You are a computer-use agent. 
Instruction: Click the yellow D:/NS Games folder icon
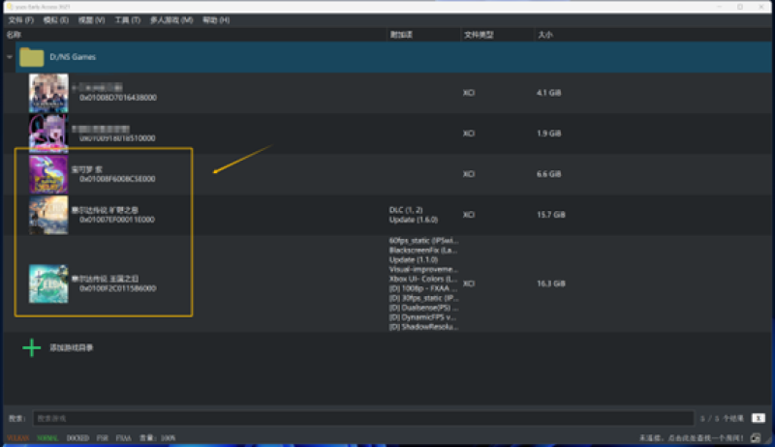point(33,57)
